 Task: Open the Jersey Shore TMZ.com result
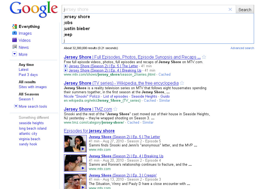(x=88, y=109)
